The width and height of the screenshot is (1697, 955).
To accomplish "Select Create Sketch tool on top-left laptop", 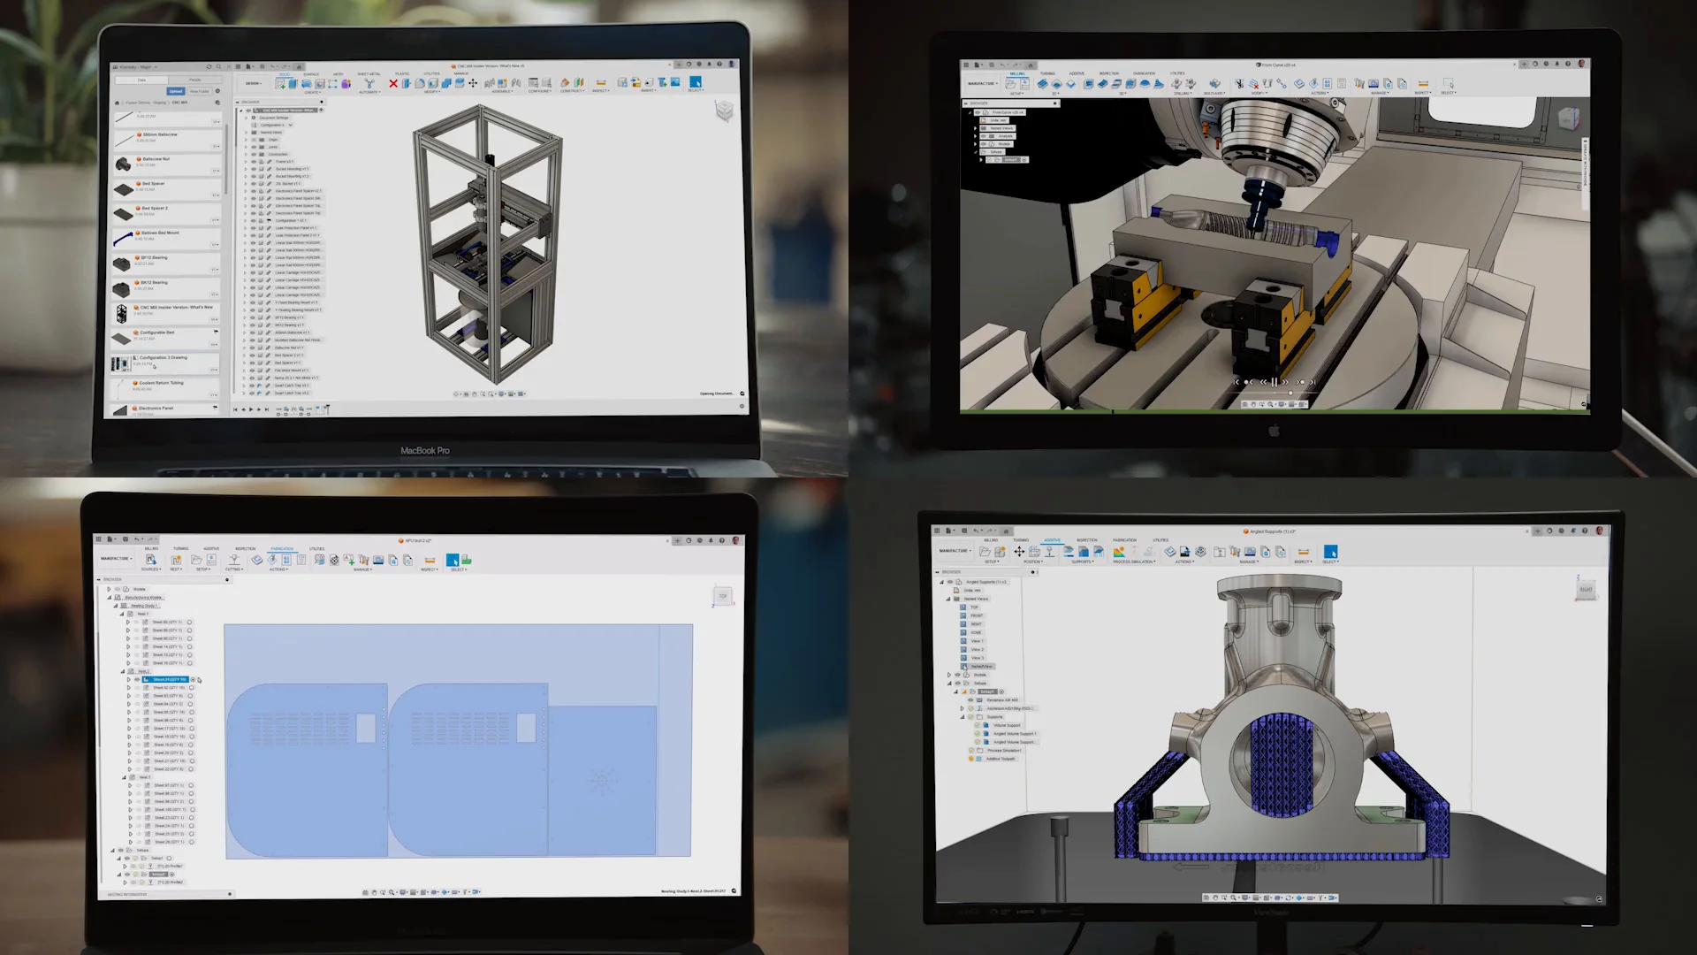I will 280,83.
